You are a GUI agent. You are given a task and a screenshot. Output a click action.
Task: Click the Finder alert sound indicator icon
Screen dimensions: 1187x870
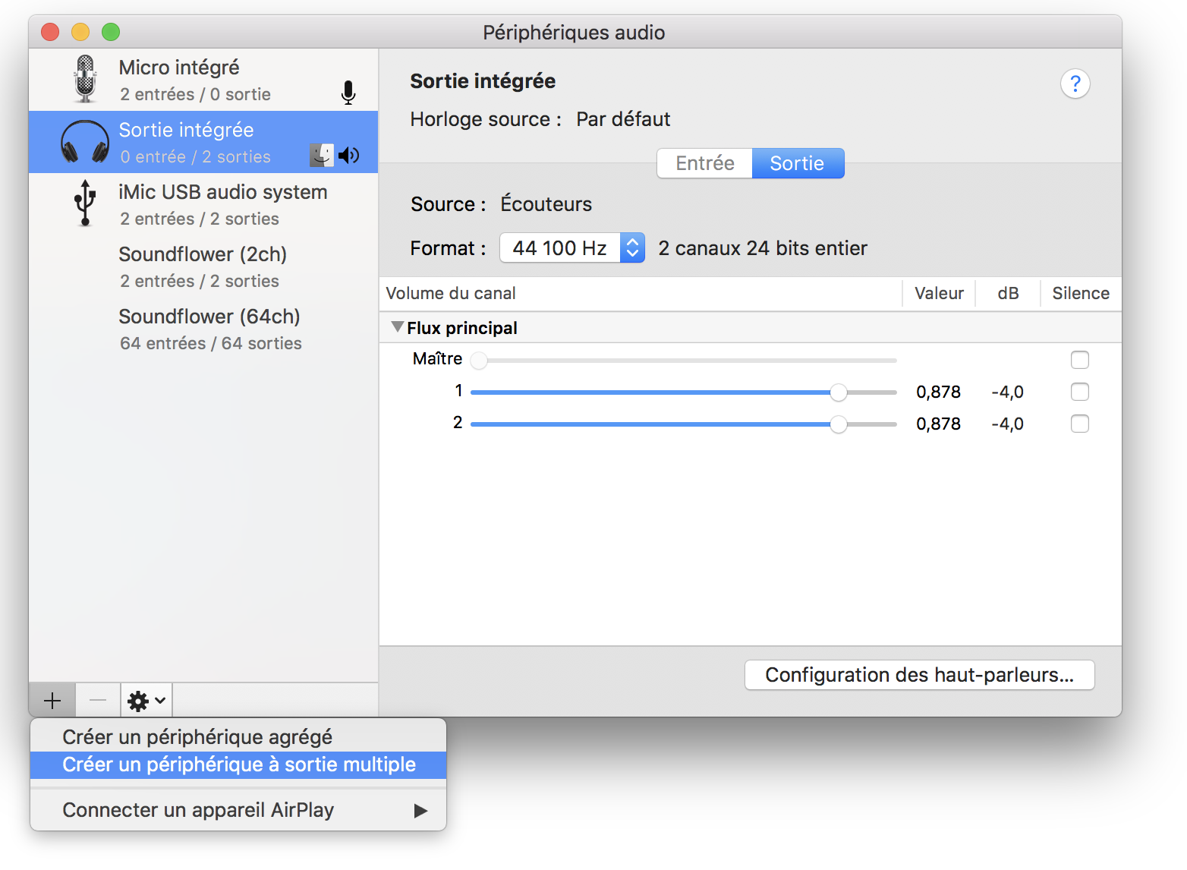point(322,156)
